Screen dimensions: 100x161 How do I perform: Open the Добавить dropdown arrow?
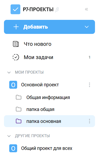[87, 27]
